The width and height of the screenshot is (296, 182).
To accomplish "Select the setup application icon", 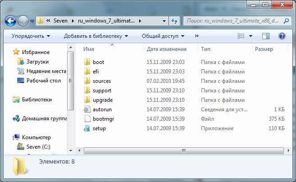I will coord(87,128).
